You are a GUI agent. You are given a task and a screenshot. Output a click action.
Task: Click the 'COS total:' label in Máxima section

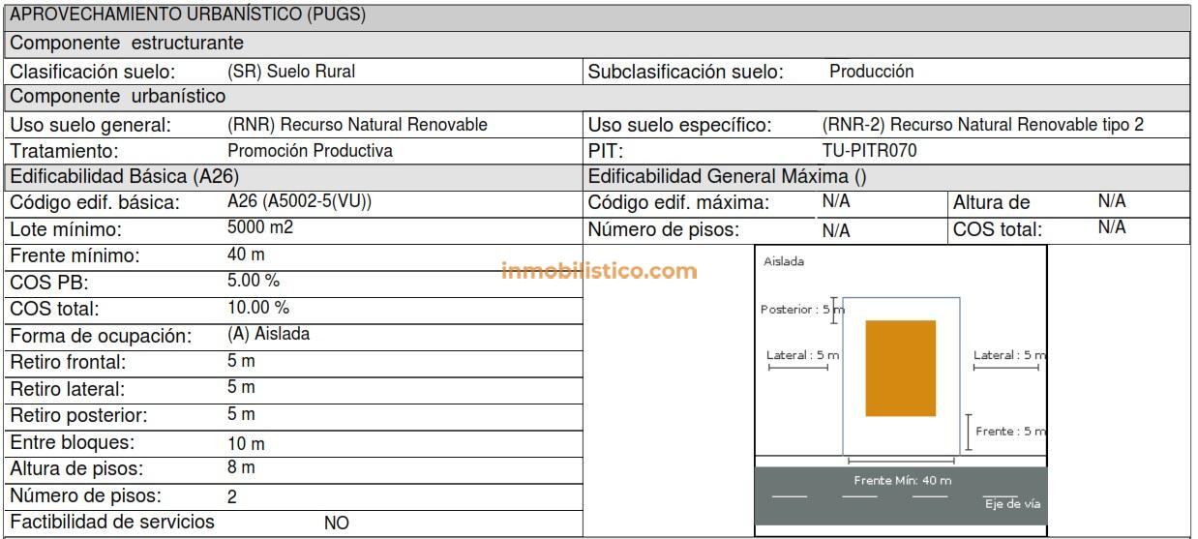pyautogui.click(x=998, y=230)
